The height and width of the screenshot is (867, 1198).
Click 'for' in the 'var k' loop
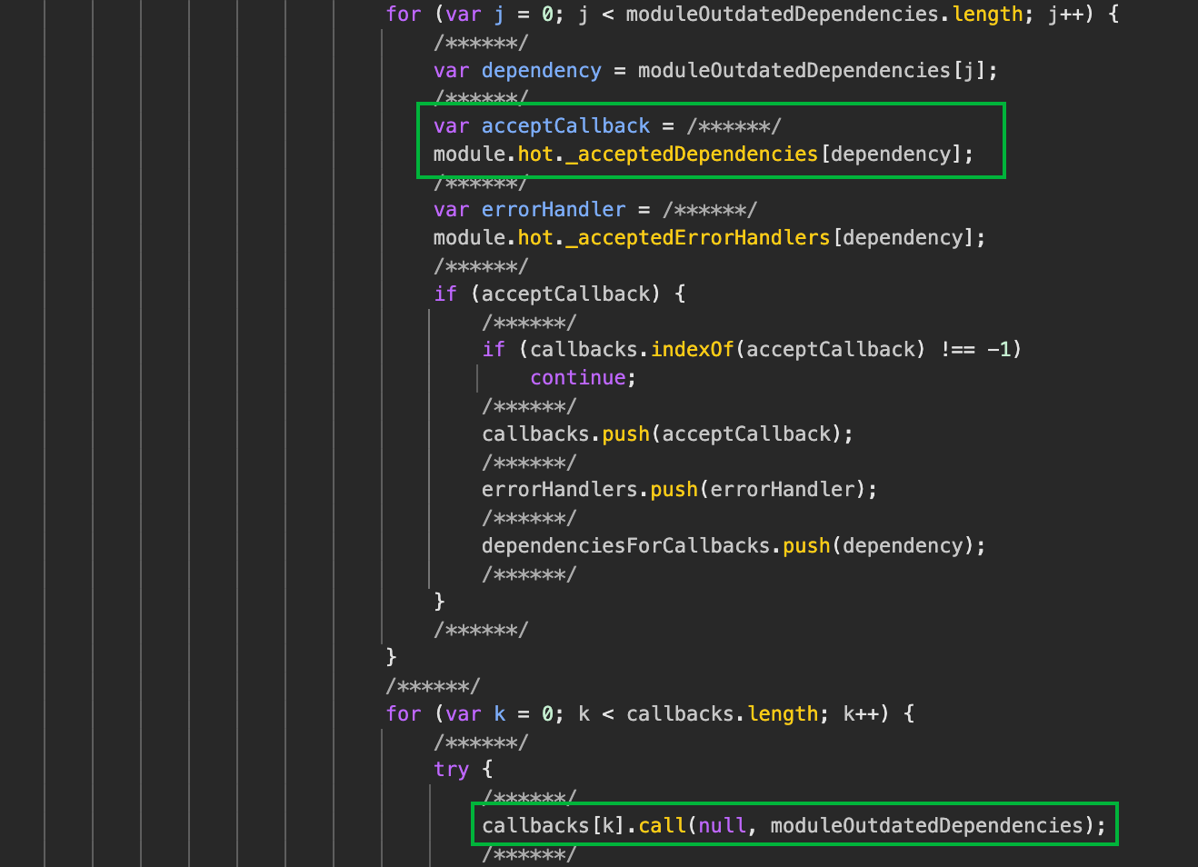pyautogui.click(x=404, y=714)
